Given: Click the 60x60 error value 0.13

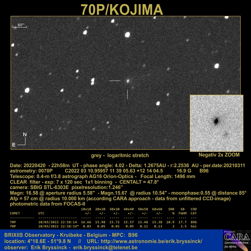Looking at the screenshot, I should [x=158, y=226].
